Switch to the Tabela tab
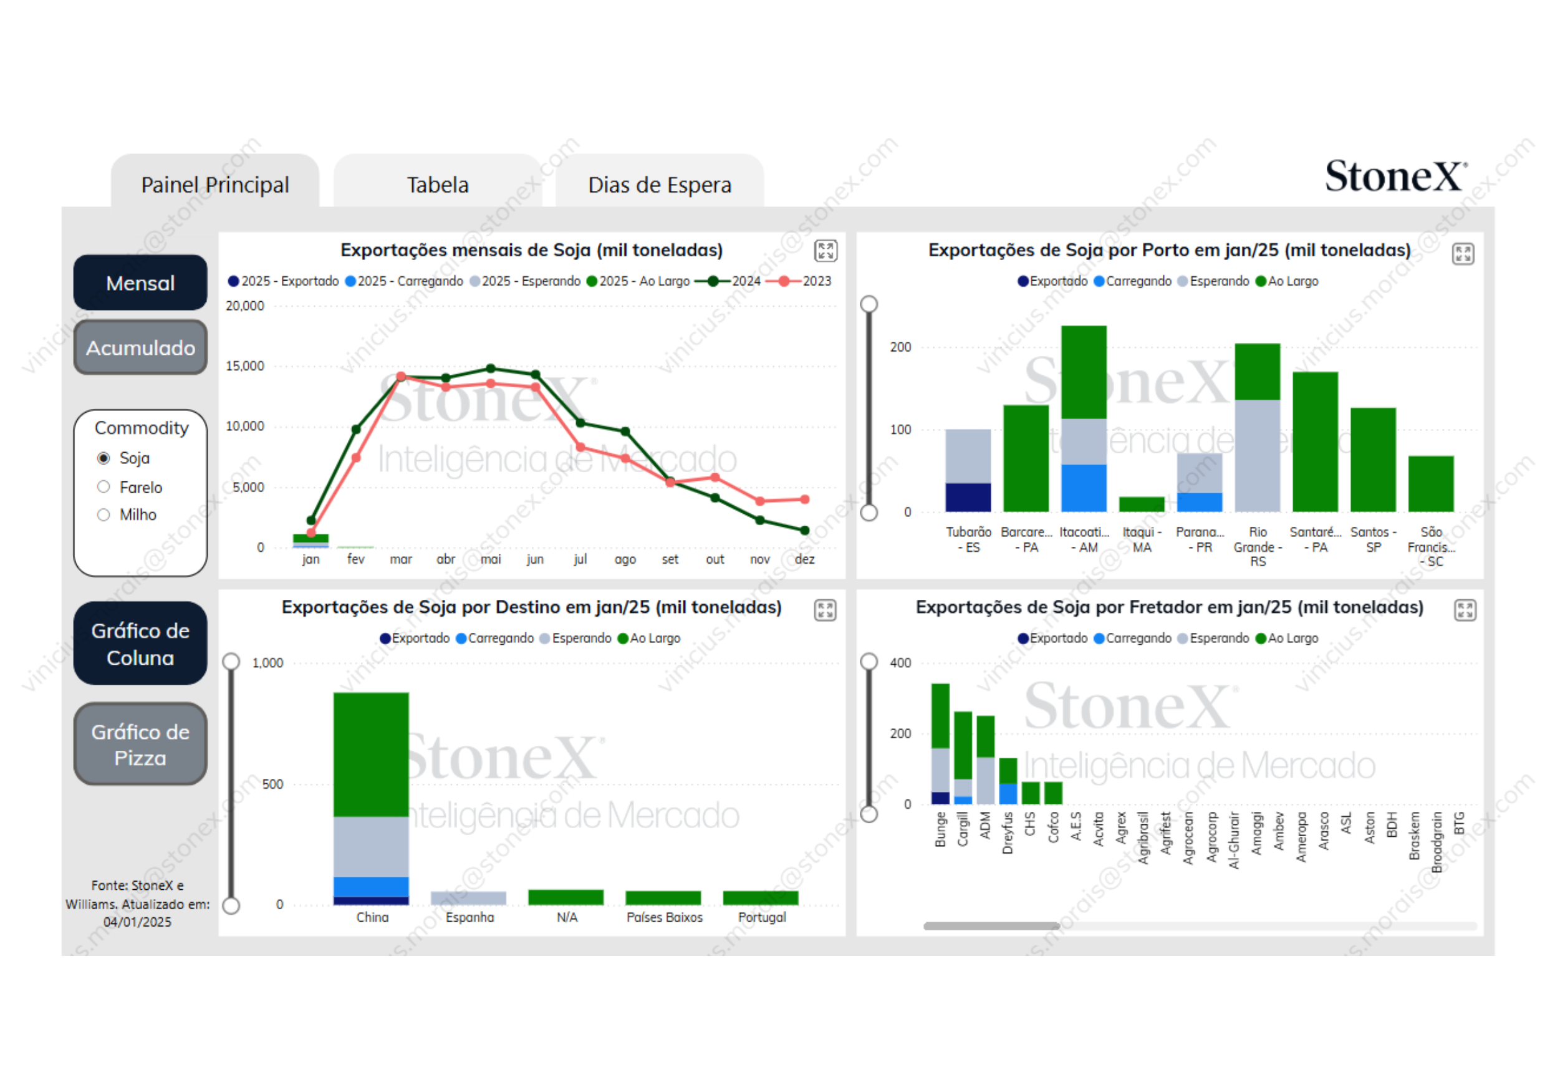The height and width of the screenshot is (1090, 1545). (x=438, y=185)
